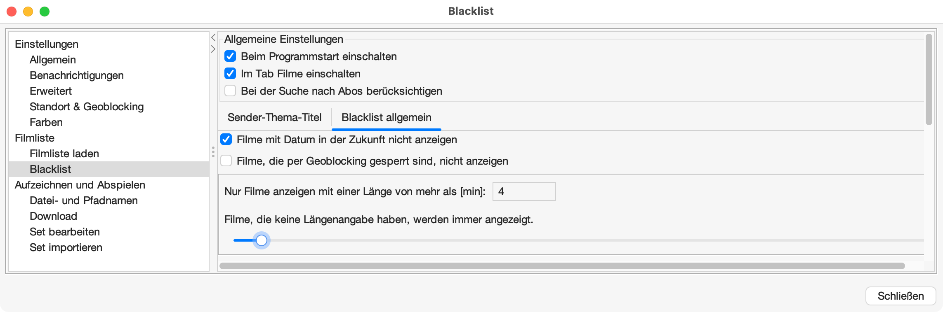
Task: Enable 'Bei der Suche nach Abos berücksichtigen'
Action: point(230,91)
